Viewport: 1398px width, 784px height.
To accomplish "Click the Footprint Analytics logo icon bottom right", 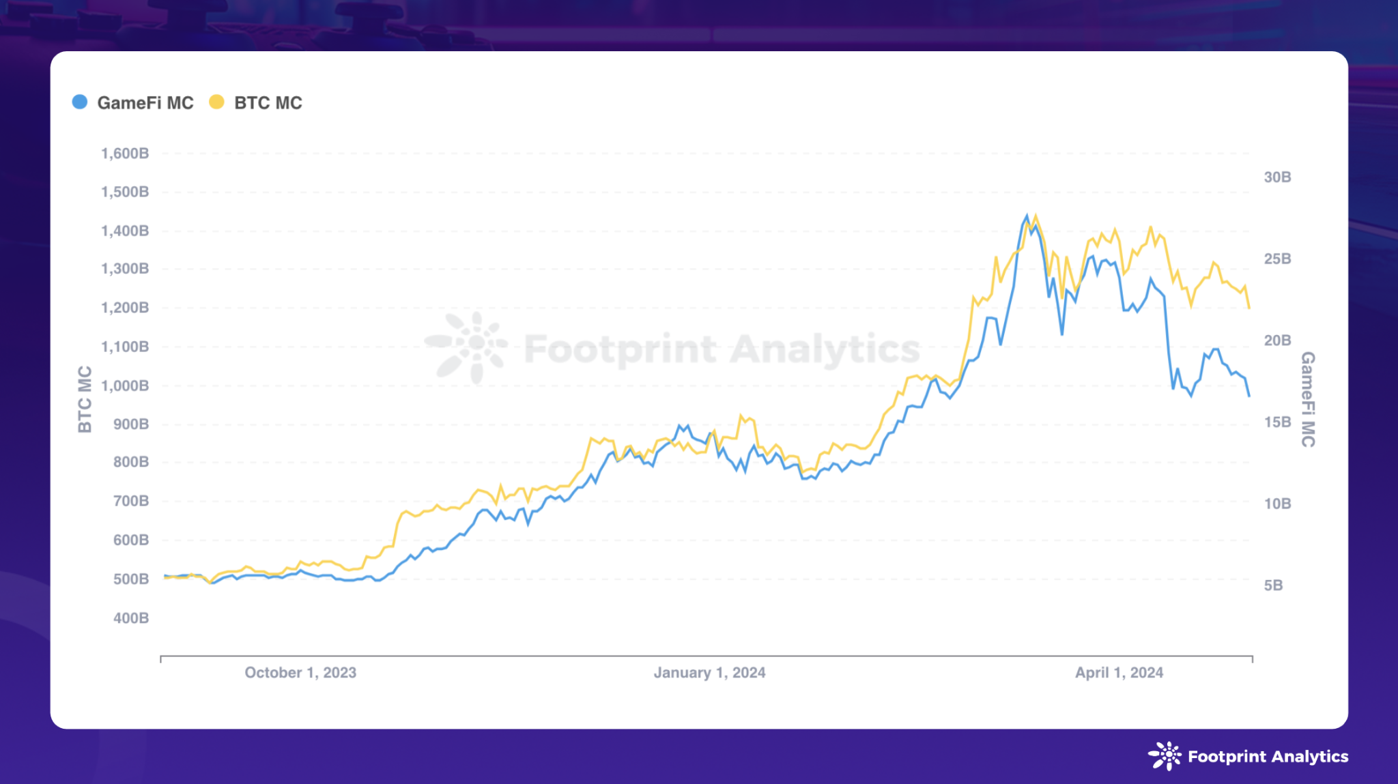I will click(1165, 756).
